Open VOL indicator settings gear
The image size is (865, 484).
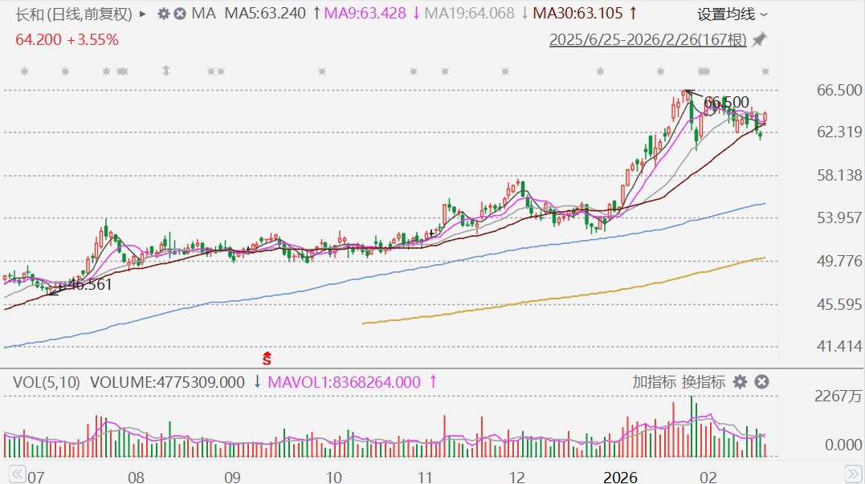pyautogui.click(x=740, y=382)
